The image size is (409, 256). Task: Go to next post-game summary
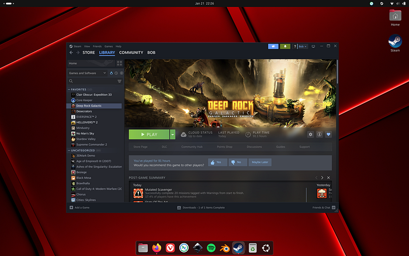[322, 178]
